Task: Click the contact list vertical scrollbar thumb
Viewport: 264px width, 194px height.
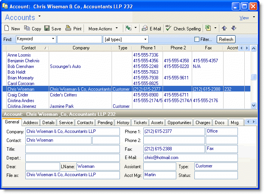Action: click(x=253, y=77)
